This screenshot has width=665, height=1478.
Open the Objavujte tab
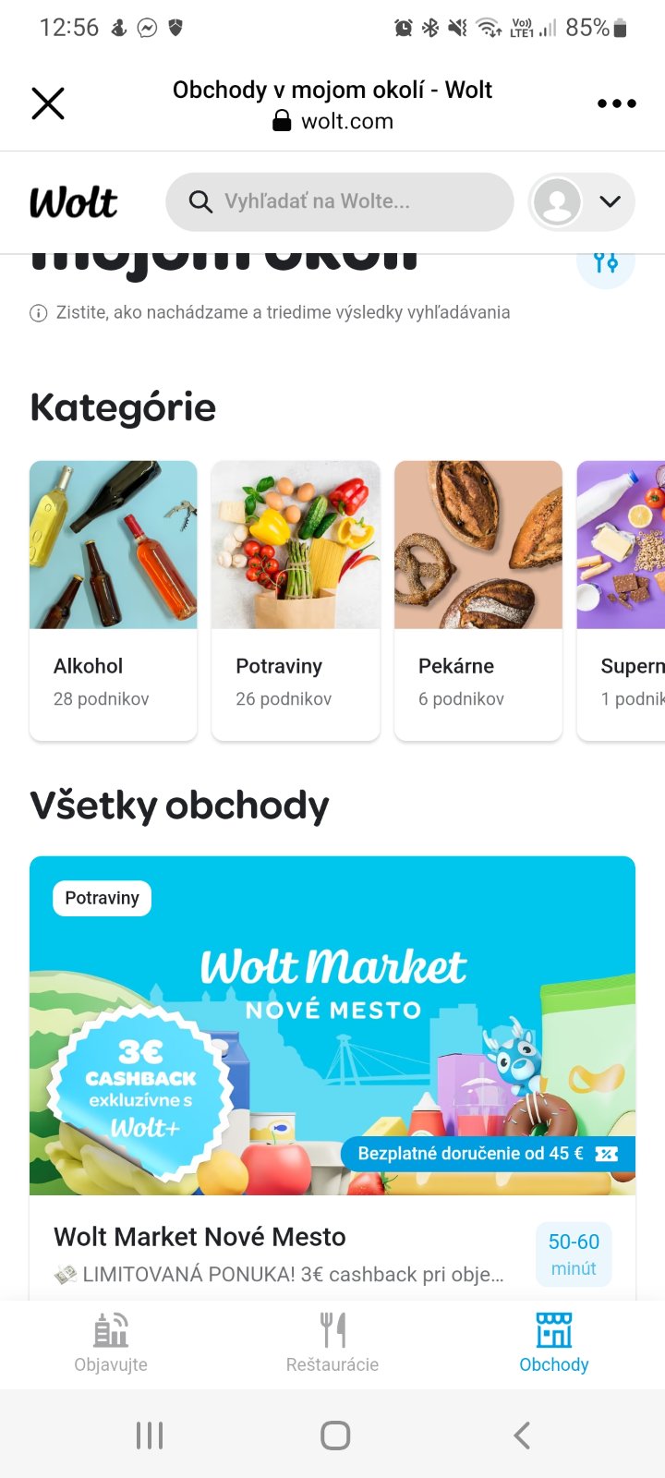coord(111,1343)
